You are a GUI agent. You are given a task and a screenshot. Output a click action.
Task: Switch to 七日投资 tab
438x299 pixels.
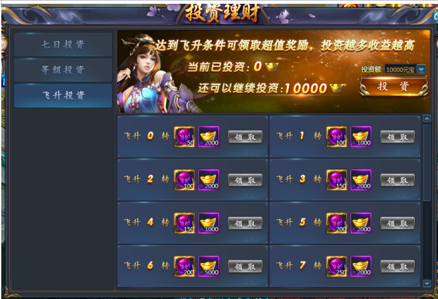pos(63,44)
